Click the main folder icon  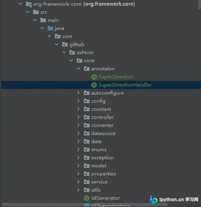[43, 20]
